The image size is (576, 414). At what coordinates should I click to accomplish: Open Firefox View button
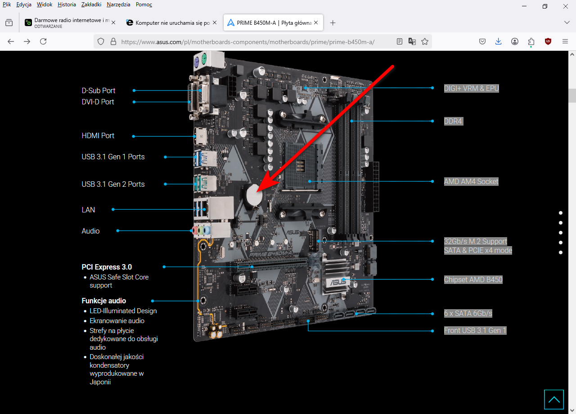coord(9,22)
